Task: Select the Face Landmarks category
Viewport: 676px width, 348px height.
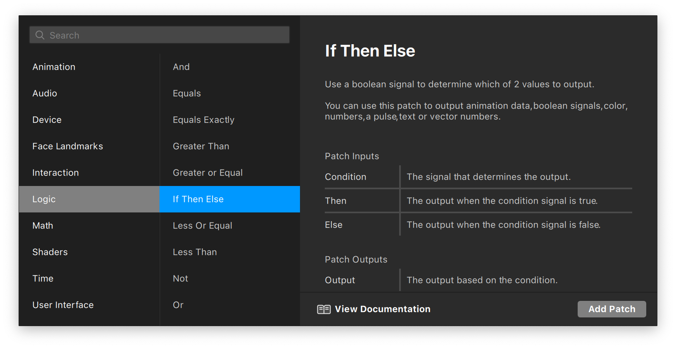Action: point(67,146)
